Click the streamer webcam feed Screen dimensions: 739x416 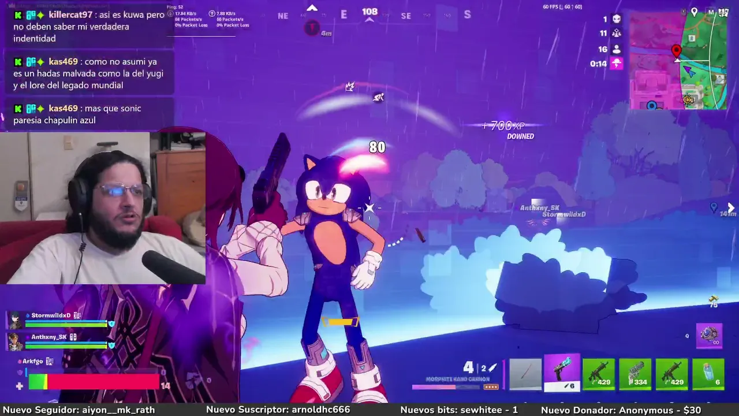(103, 208)
